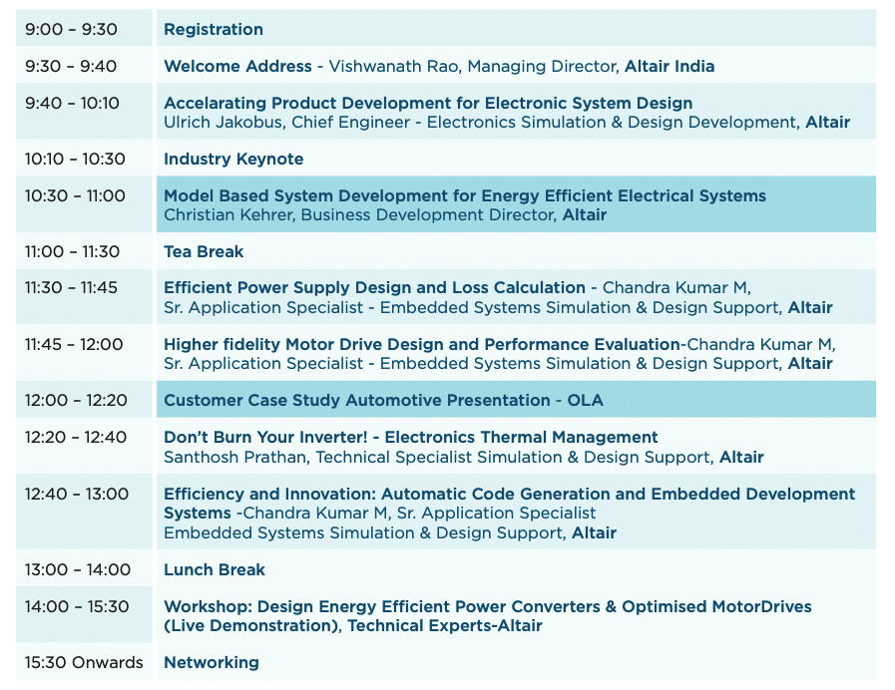Open the Workshop live demonstration entry
Image resolution: width=895 pixels, height=690 pixels.
pyautogui.click(x=488, y=616)
